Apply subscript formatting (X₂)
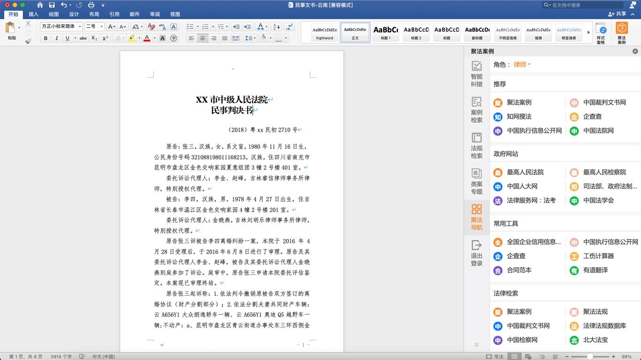 [x=94, y=38]
